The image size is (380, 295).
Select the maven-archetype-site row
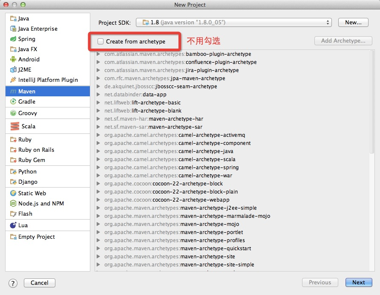tap(233, 257)
